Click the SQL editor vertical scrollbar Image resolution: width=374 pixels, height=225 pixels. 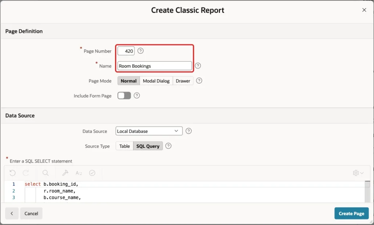[x=367, y=192]
